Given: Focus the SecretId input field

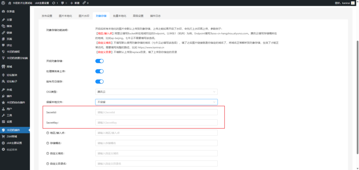Looking at the screenshot, I should tap(156, 112).
